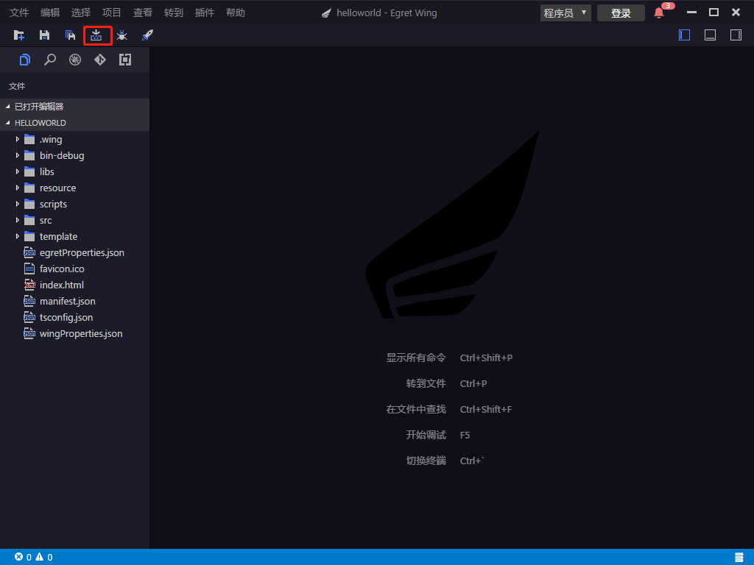Click the error count icon in status bar
The width and height of the screenshot is (754, 565).
18,557
